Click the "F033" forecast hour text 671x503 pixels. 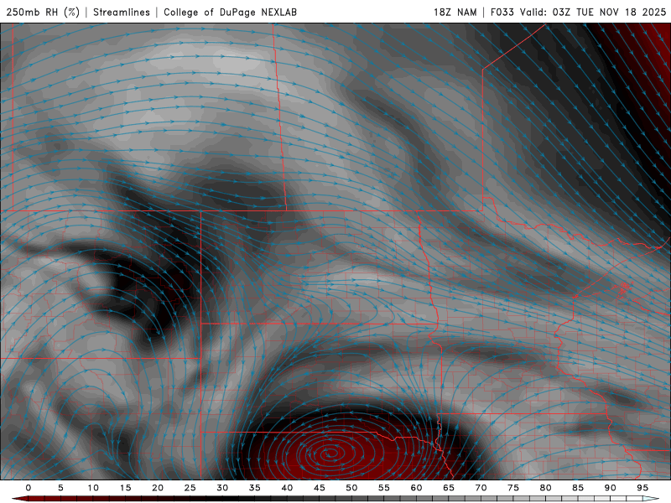point(502,12)
